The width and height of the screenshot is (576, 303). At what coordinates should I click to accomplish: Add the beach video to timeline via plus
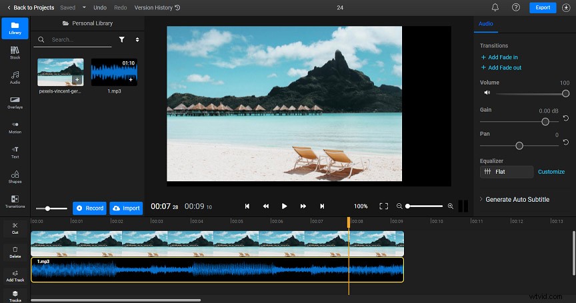77,80
